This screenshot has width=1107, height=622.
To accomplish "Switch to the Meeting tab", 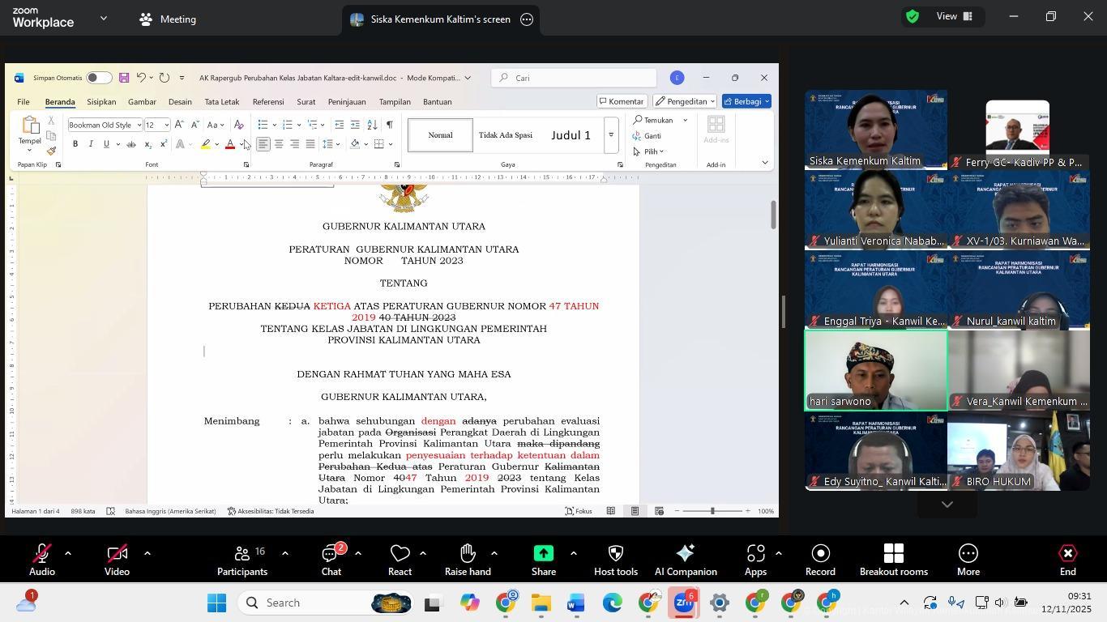I will pos(168,19).
